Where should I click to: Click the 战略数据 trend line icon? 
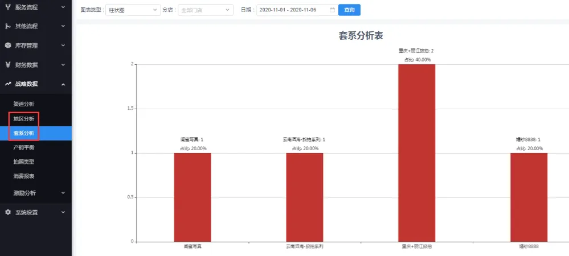(8, 84)
